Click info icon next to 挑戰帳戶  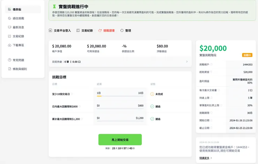[211, 64]
